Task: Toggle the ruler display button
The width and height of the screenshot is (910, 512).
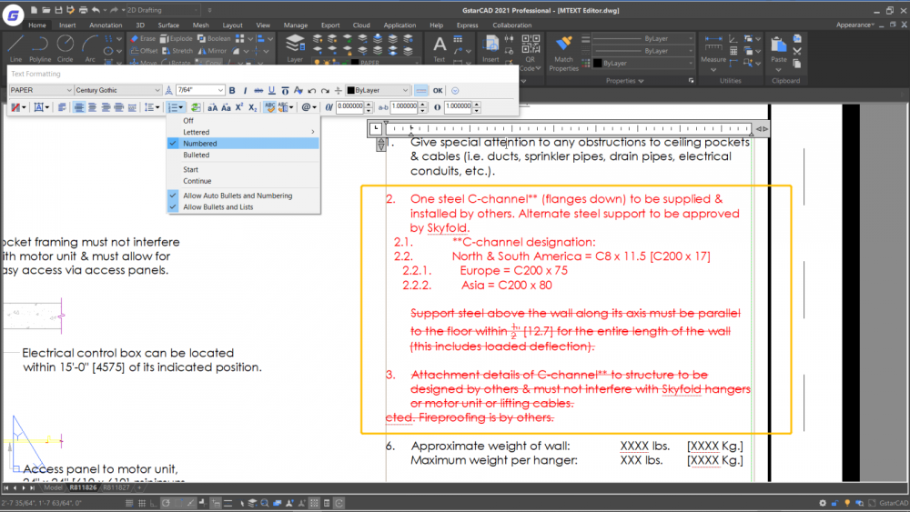Action: [x=421, y=90]
